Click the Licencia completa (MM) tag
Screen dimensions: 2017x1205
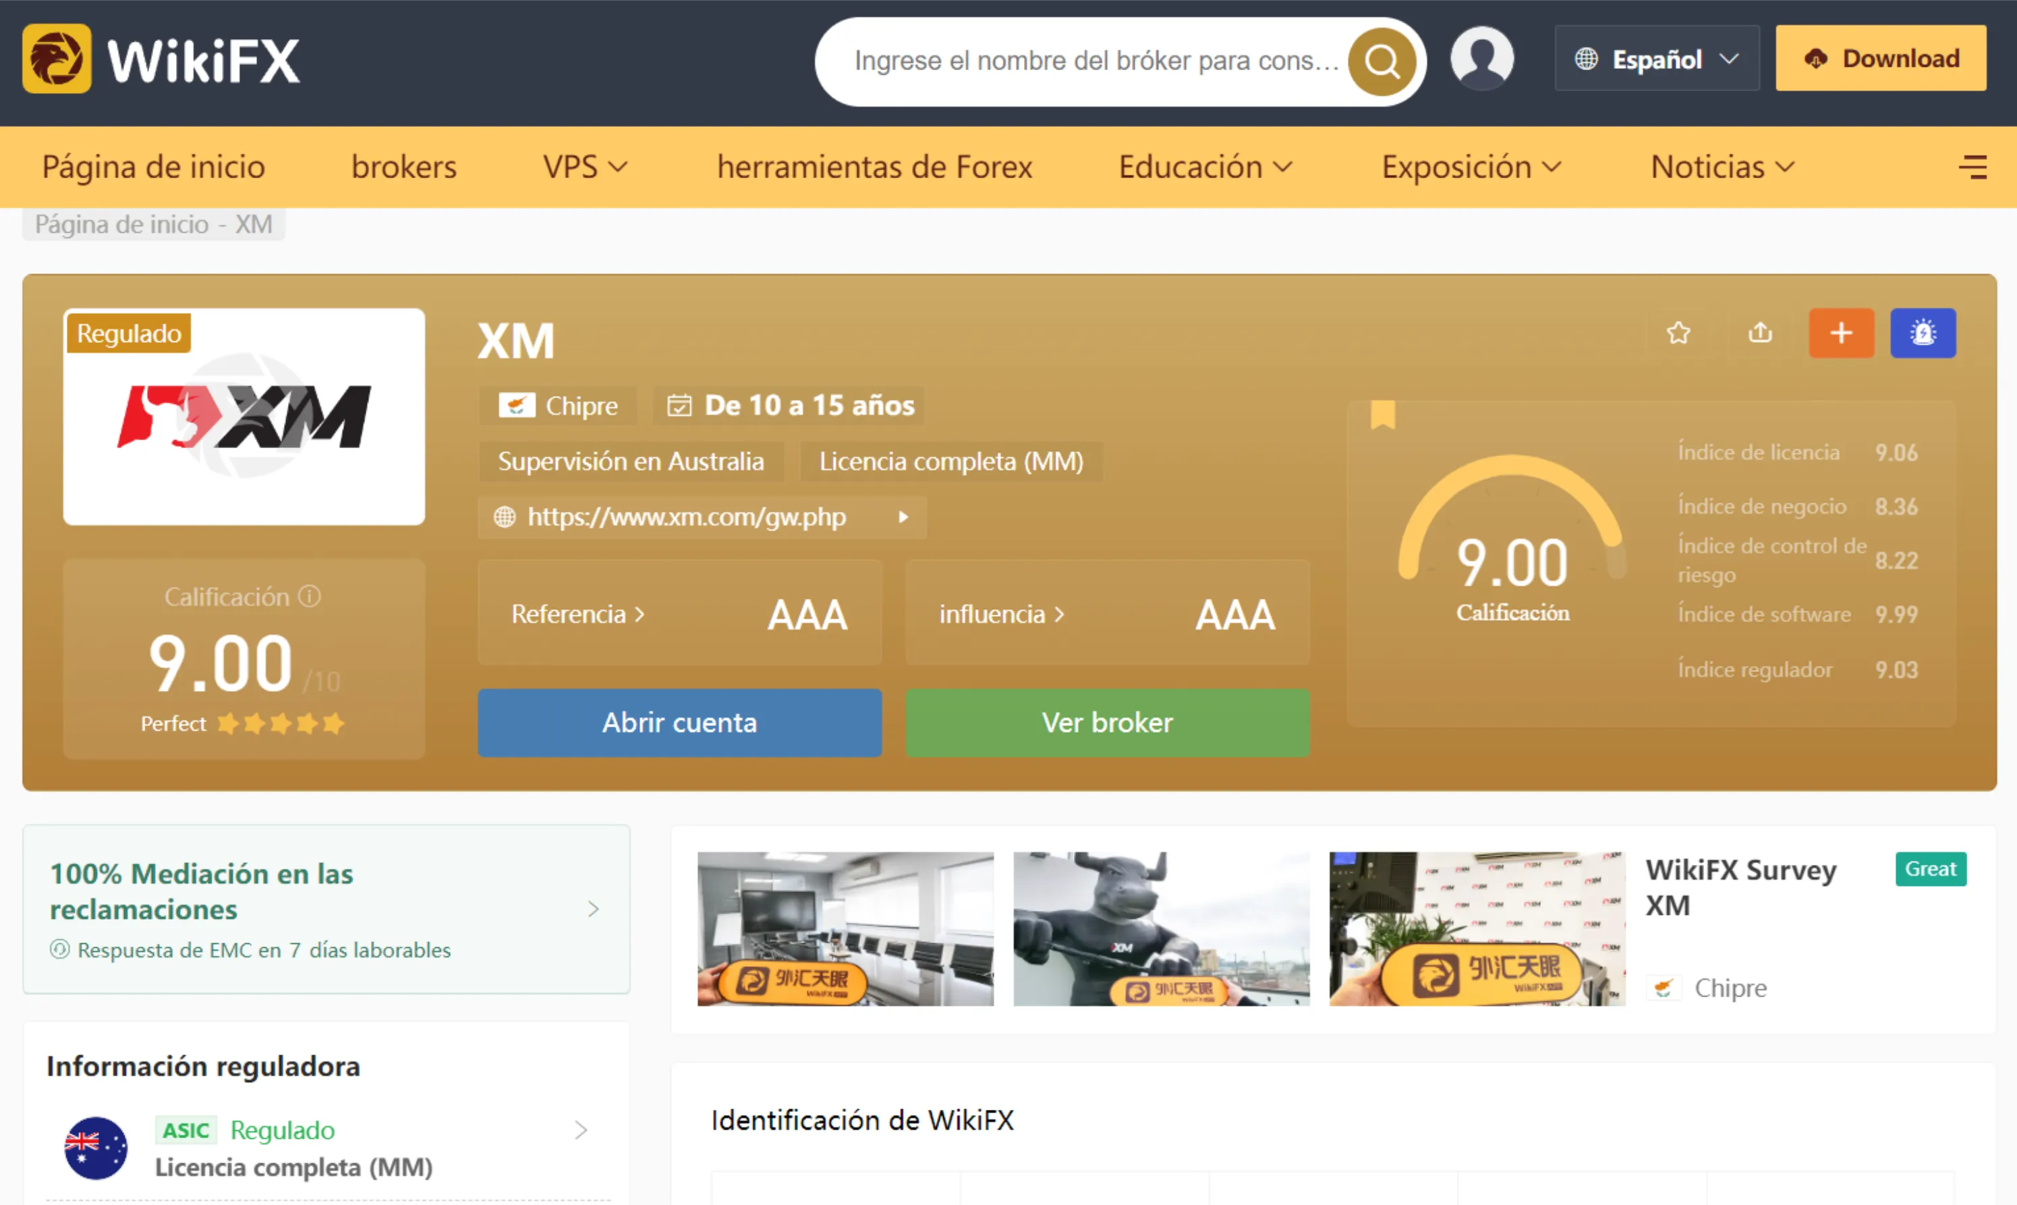tap(951, 461)
